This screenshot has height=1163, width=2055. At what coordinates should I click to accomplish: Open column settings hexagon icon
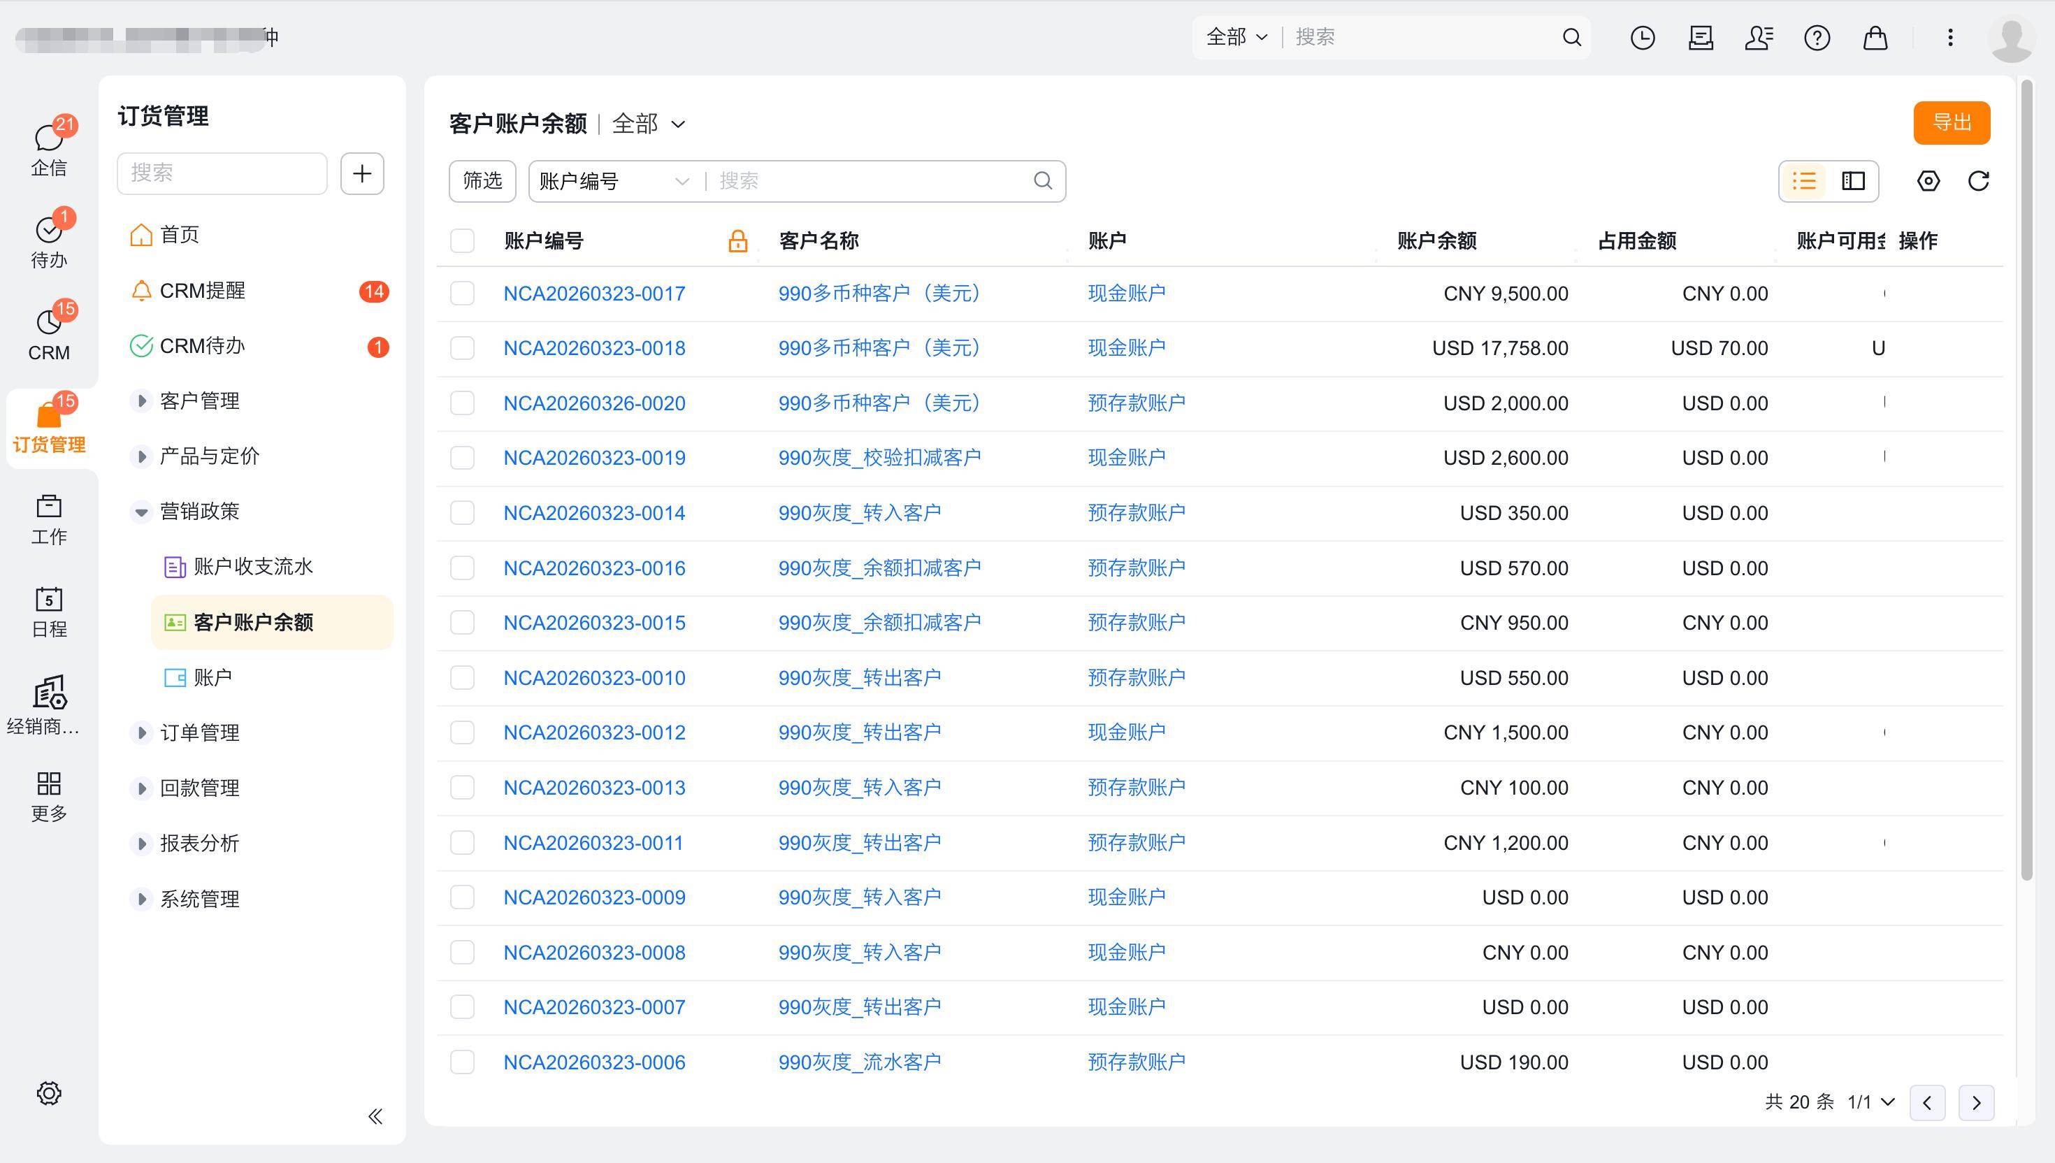1928,181
